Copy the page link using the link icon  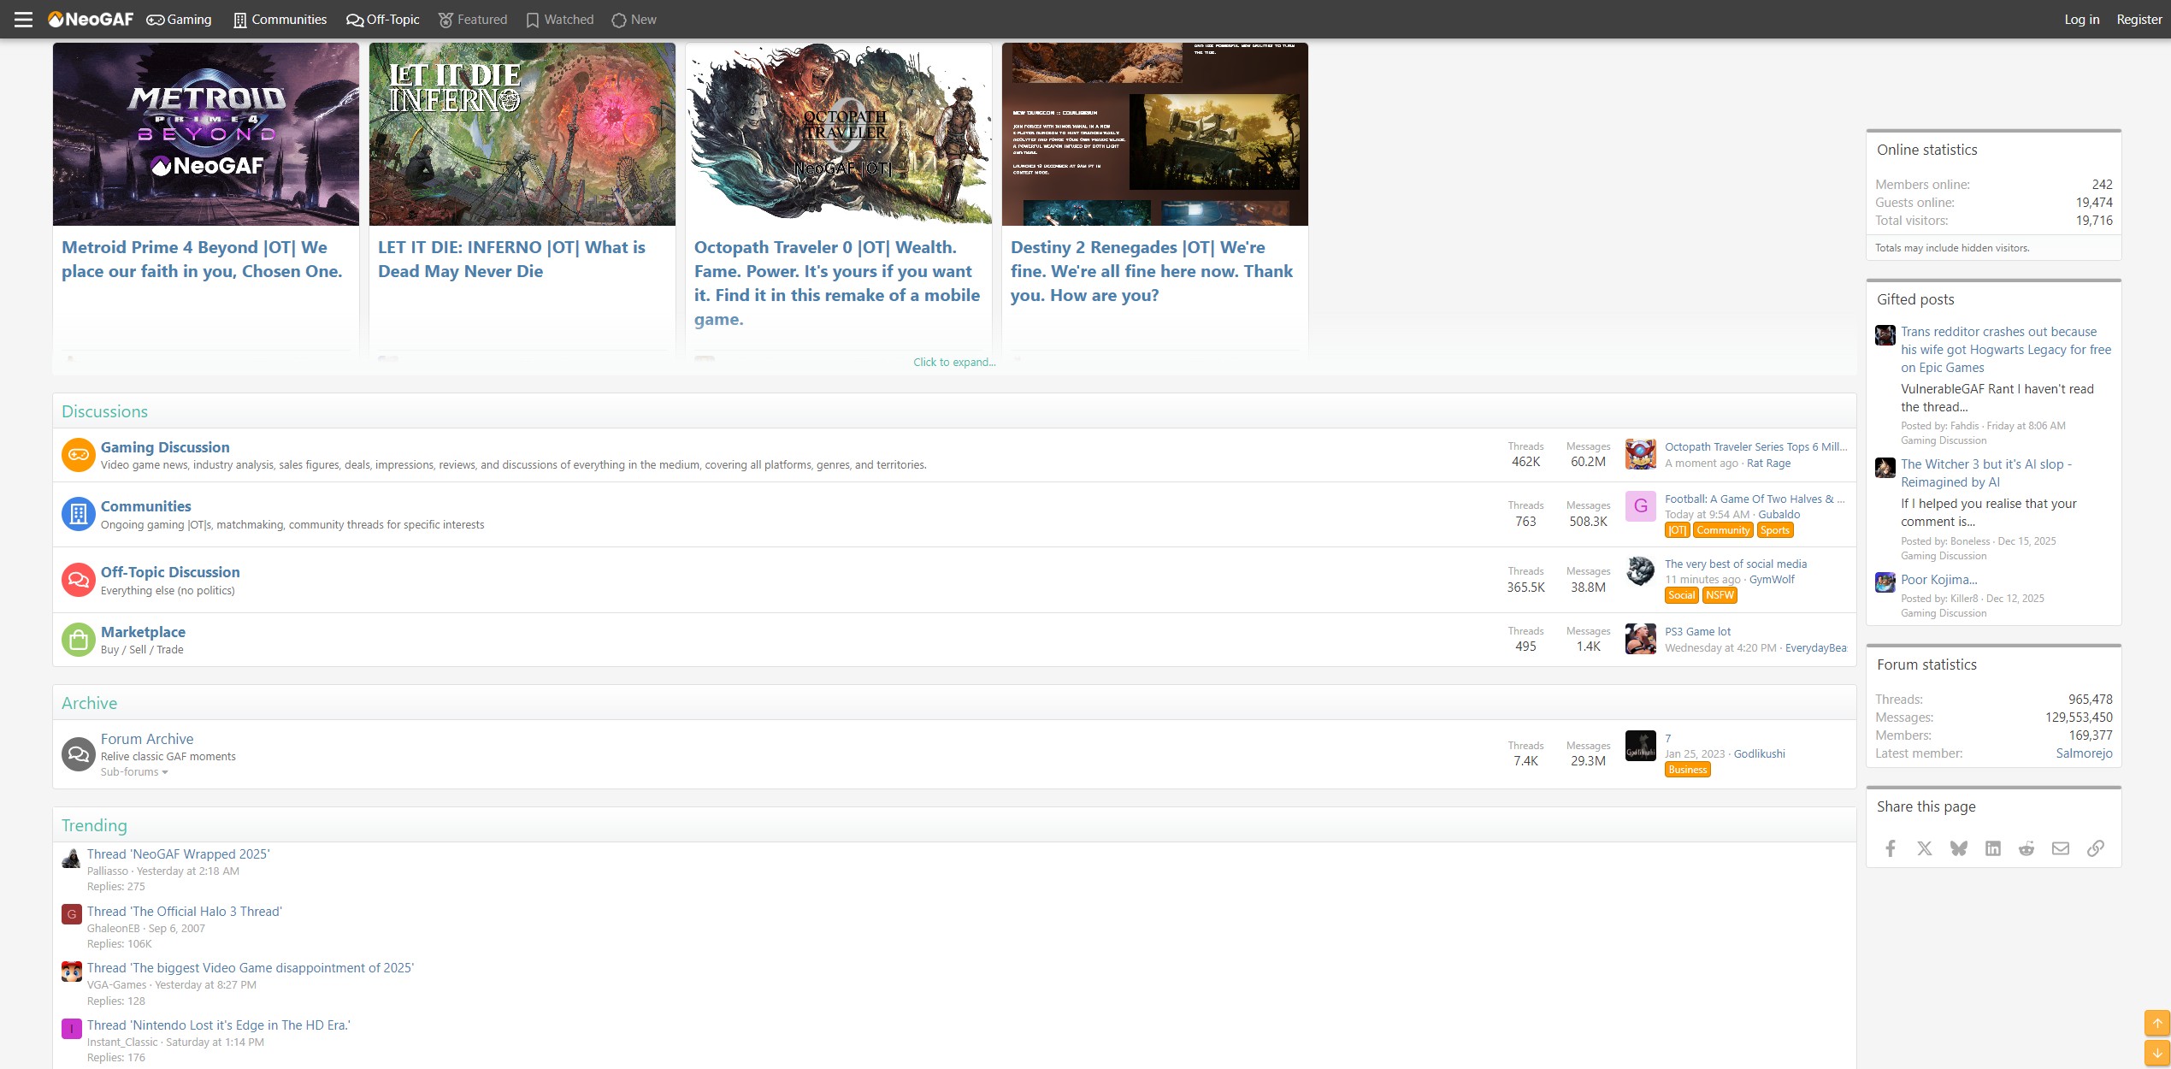tap(2095, 848)
